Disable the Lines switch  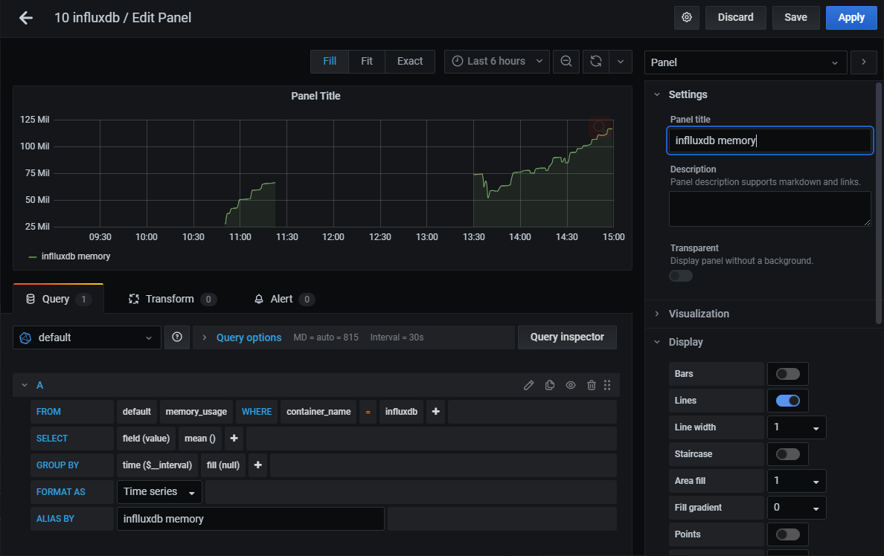[x=787, y=401]
